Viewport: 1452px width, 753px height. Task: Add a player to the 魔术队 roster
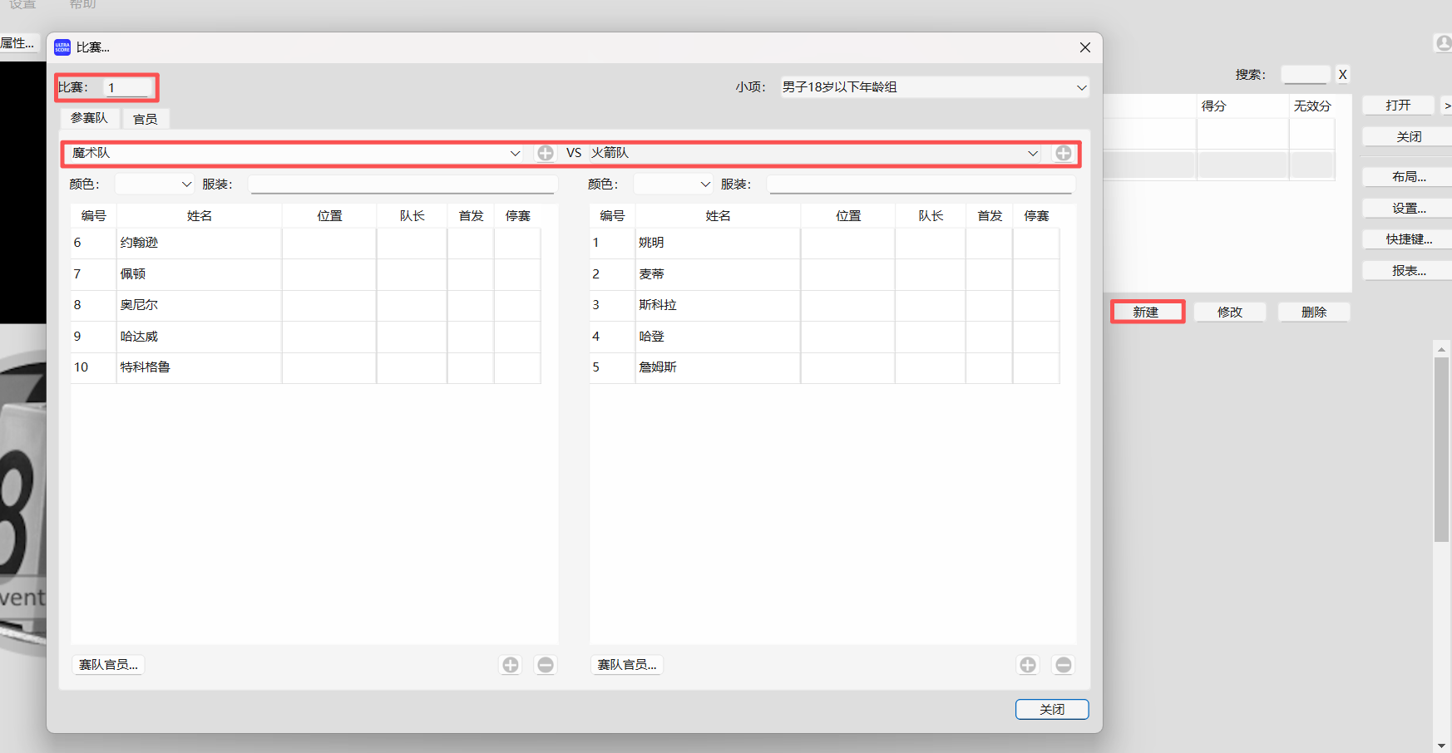[x=510, y=665]
